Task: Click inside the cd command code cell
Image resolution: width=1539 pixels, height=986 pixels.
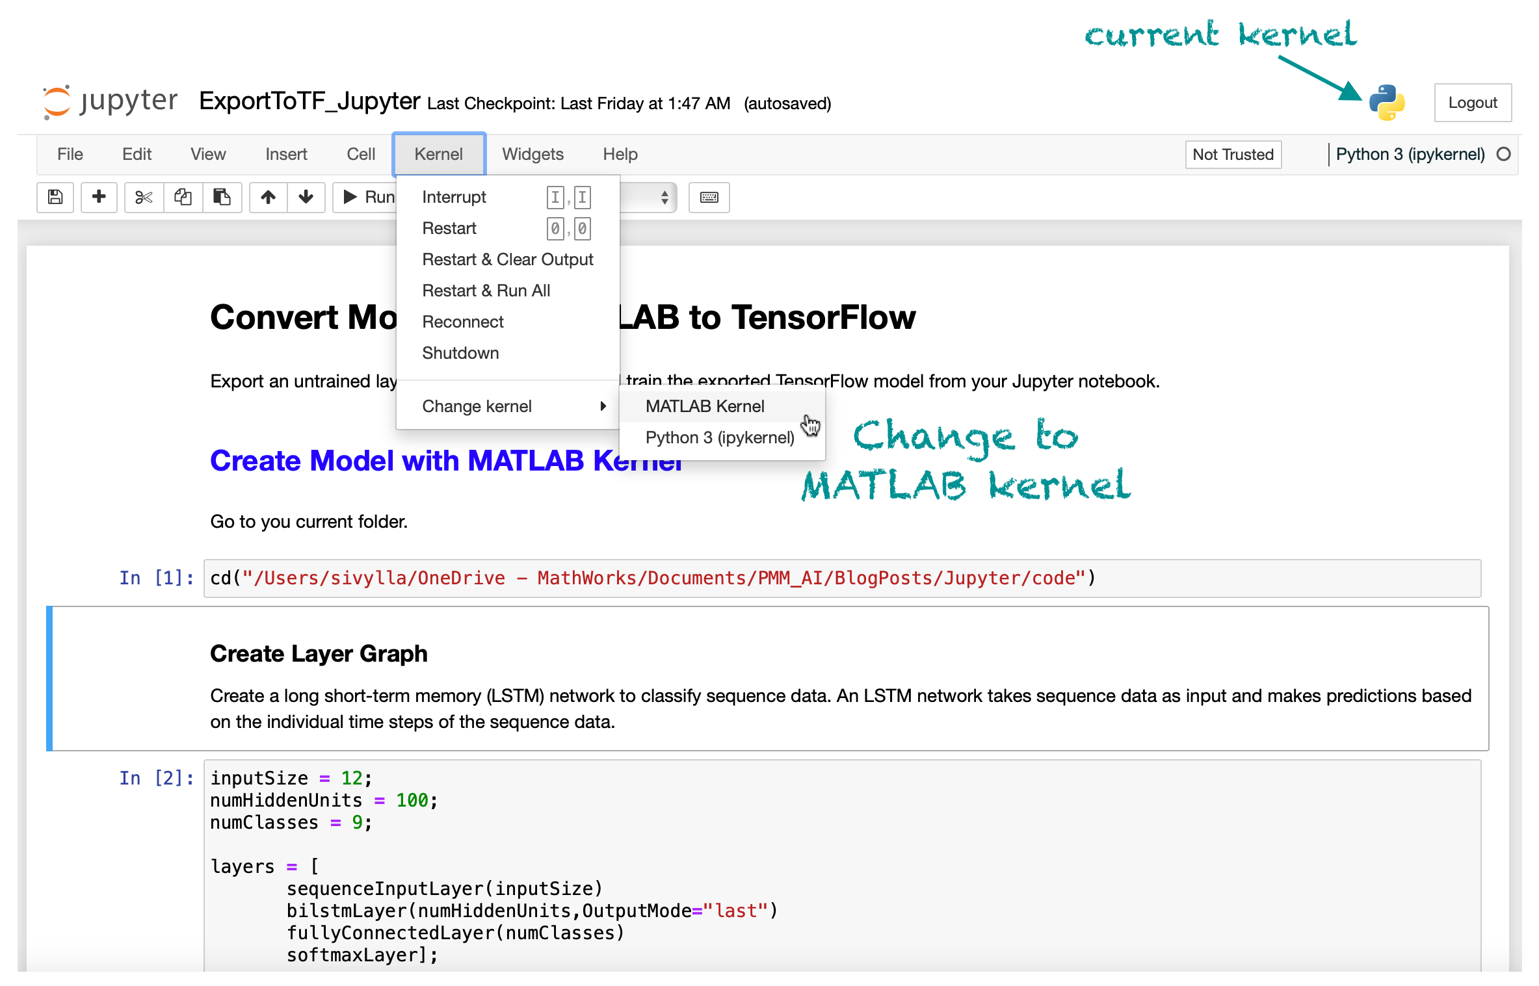Action: (x=842, y=578)
